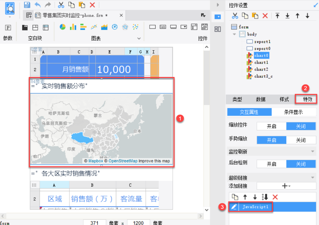
Task: Click the Save icon in top toolbar
Action: click(27, 5)
